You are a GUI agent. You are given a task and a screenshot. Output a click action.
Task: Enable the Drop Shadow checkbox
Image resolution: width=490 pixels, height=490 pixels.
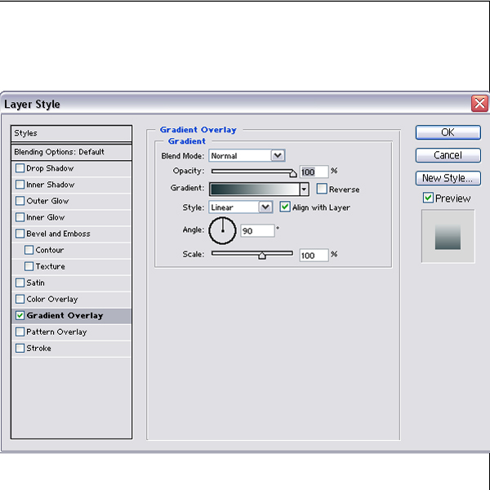point(20,168)
